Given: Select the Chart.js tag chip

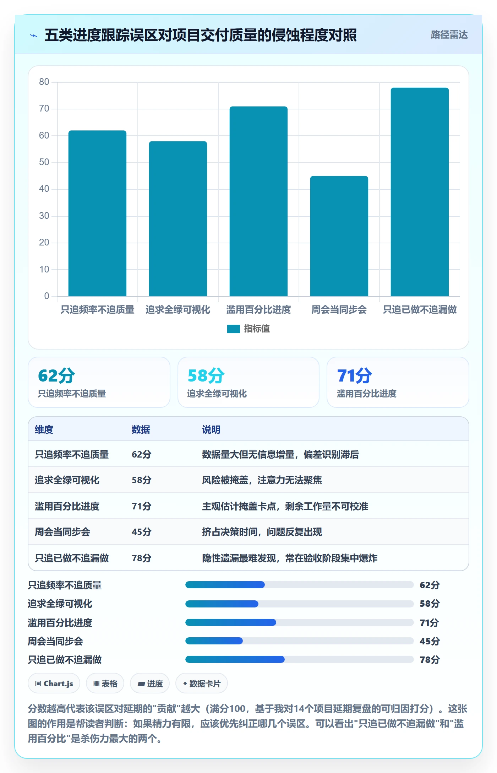Looking at the screenshot, I should pos(54,683).
